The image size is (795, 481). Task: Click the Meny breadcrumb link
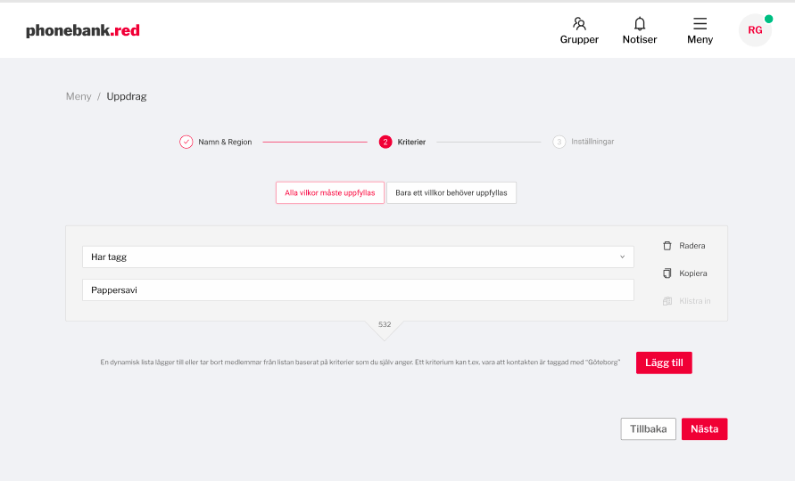[79, 96]
